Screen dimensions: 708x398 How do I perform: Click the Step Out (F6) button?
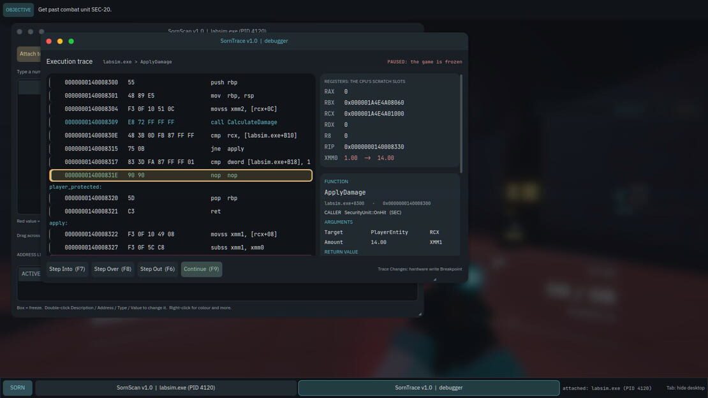point(157,269)
